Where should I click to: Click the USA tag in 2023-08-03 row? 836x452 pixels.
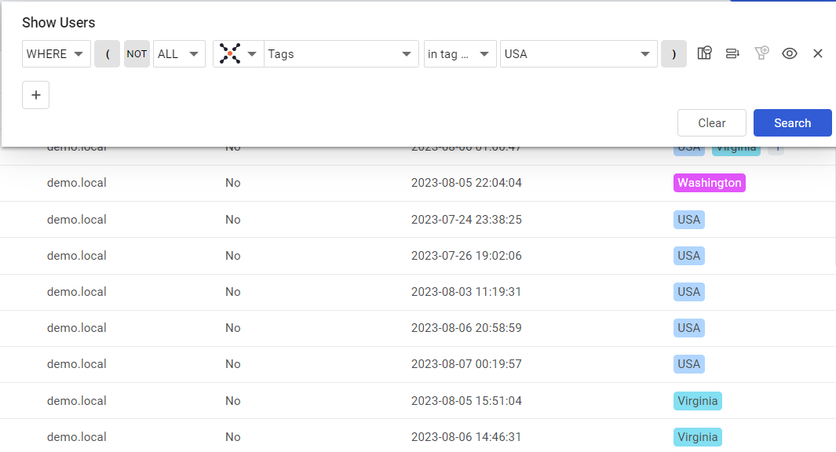tap(689, 292)
